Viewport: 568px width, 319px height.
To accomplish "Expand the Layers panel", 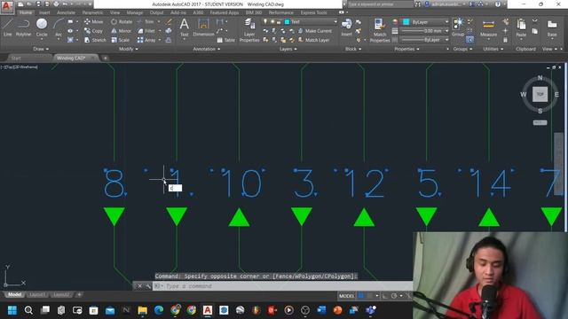I will pos(288,49).
